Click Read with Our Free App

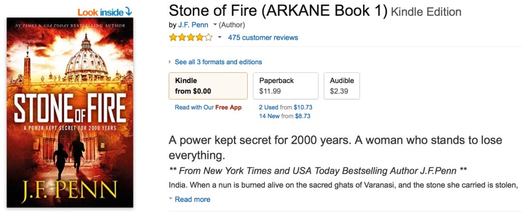pyautogui.click(x=208, y=108)
